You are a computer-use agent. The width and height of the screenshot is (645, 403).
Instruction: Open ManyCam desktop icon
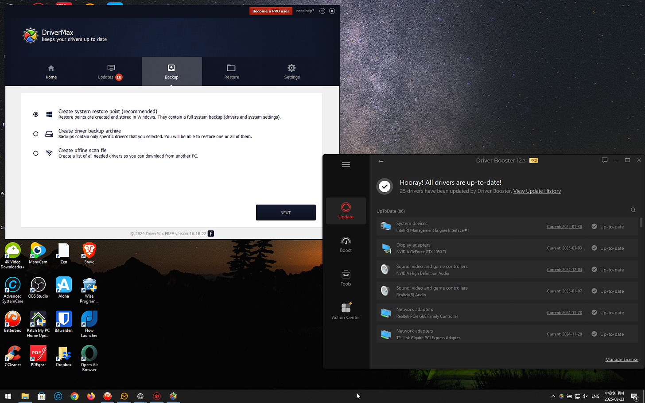click(x=38, y=253)
